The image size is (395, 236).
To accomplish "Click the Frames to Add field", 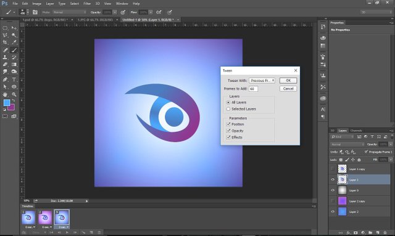I will (x=253, y=89).
